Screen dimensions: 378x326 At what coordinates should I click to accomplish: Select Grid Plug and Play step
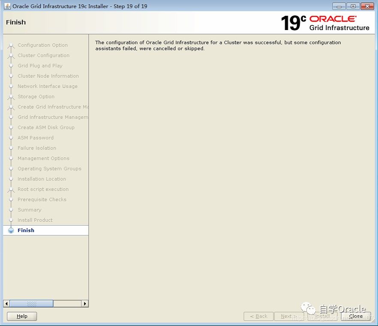[40, 66]
